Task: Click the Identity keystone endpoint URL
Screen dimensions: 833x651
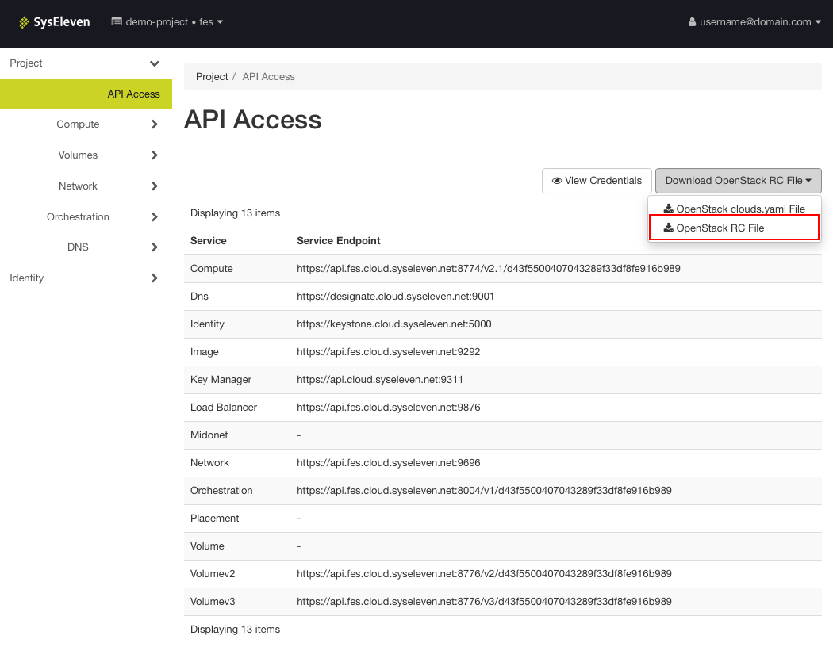Action: 393,324
